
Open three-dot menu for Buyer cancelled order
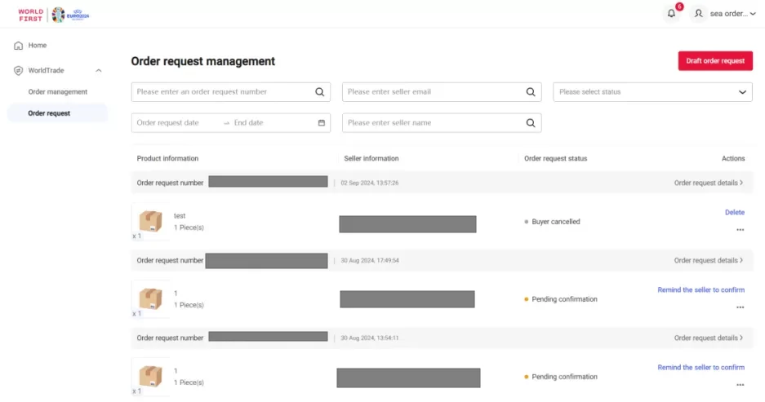tap(740, 230)
